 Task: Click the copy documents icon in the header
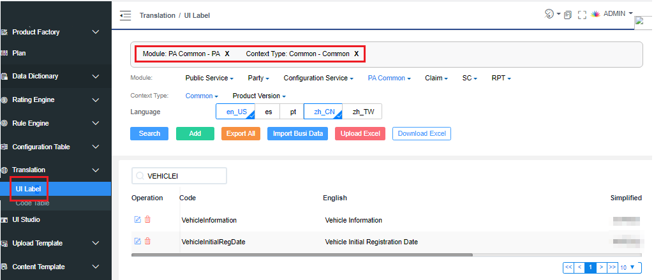tap(568, 15)
